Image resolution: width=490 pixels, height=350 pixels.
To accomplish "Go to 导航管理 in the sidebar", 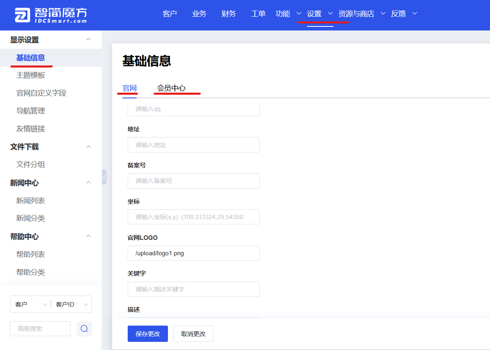I will coord(30,111).
